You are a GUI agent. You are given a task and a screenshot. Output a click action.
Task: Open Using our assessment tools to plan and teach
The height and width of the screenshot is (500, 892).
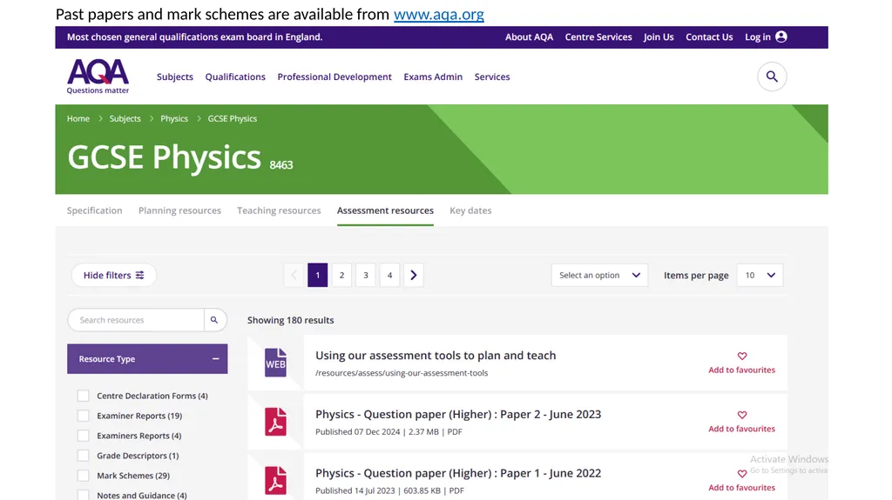coord(436,355)
